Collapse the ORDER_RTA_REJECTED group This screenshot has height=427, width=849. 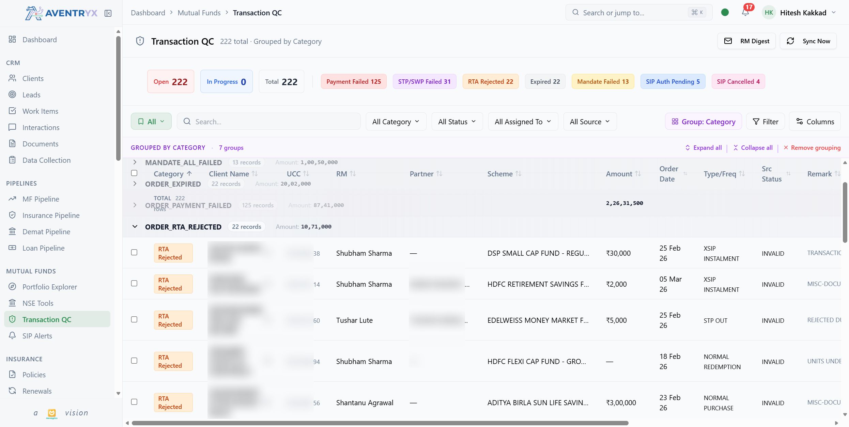(x=135, y=226)
